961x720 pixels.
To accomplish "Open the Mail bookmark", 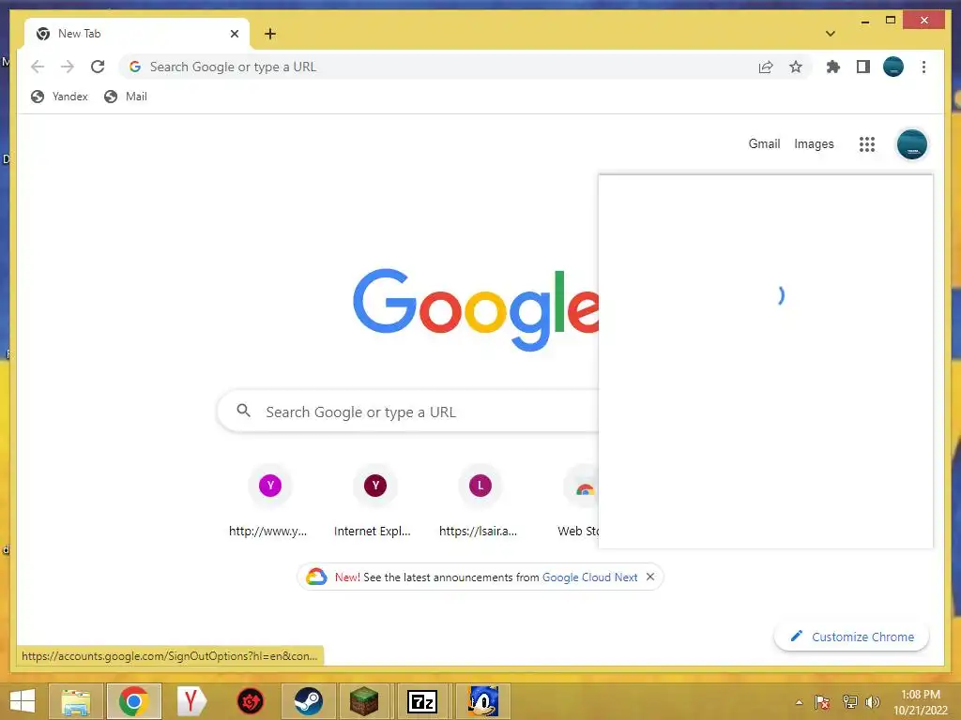I will click(126, 97).
